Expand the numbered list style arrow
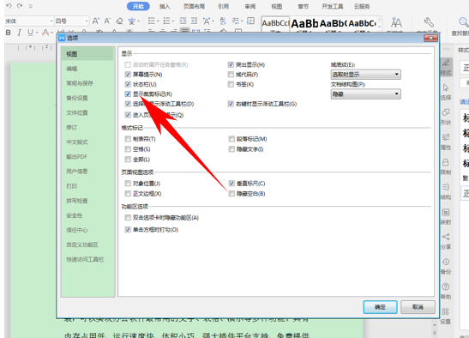Viewport: 469px width, 338px height. pyautogui.click(x=172, y=21)
